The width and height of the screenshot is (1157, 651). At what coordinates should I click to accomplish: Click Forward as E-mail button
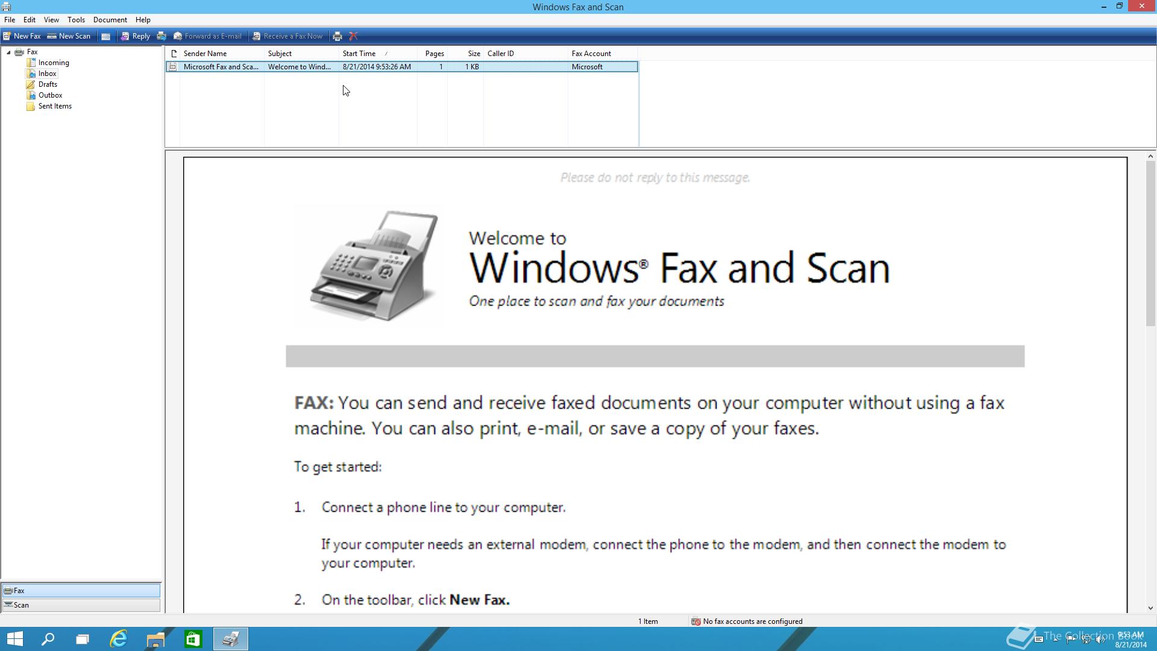point(207,36)
